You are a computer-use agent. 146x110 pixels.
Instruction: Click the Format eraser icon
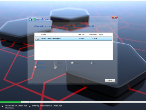72,63
